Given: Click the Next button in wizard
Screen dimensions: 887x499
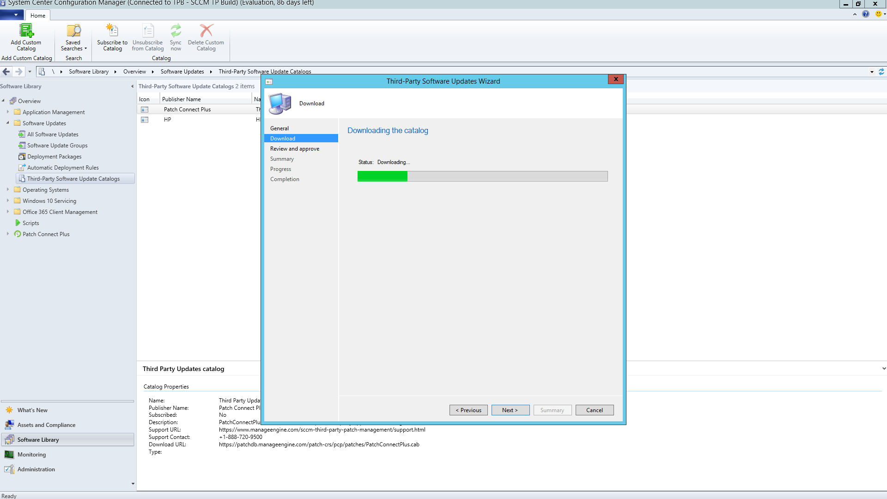Looking at the screenshot, I should point(510,410).
